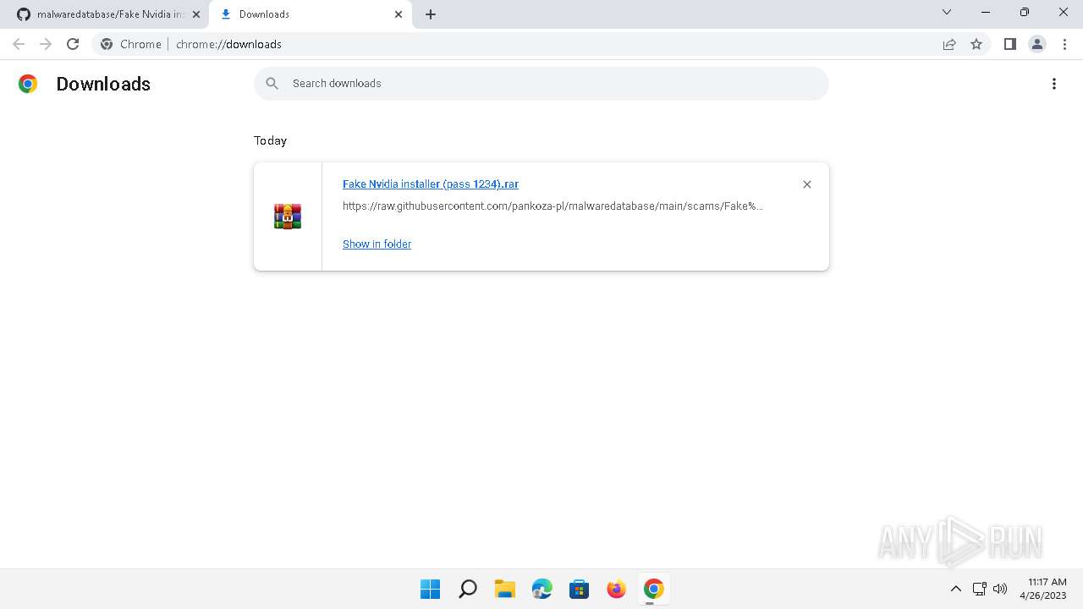The width and height of the screenshot is (1083, 609).
Task: Open Windows taskbar search
Action: point(468,589)
